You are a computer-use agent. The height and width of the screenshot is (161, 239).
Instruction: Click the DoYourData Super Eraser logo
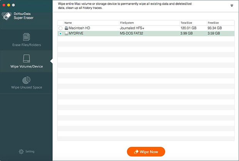(x=7, y=16)
